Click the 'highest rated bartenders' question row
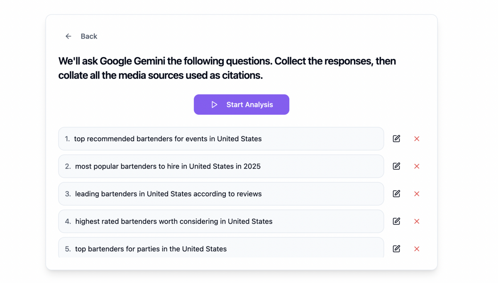 221,221
